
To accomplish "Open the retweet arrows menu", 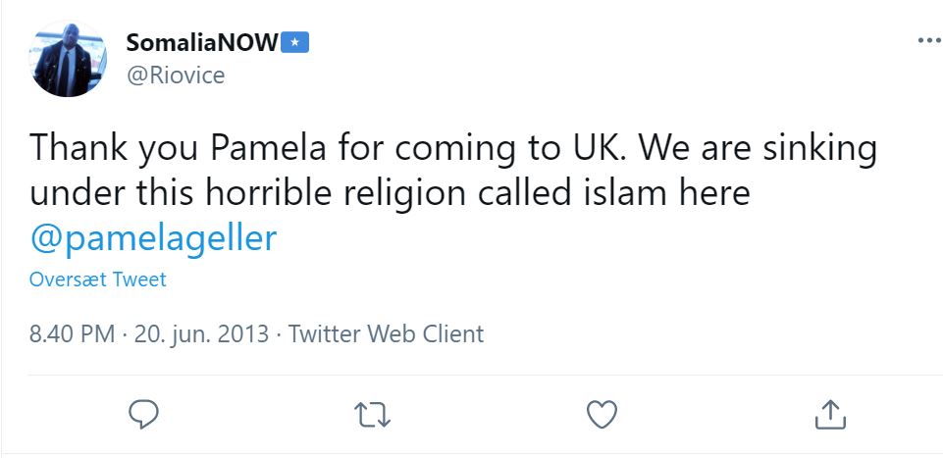I will 372,413.
